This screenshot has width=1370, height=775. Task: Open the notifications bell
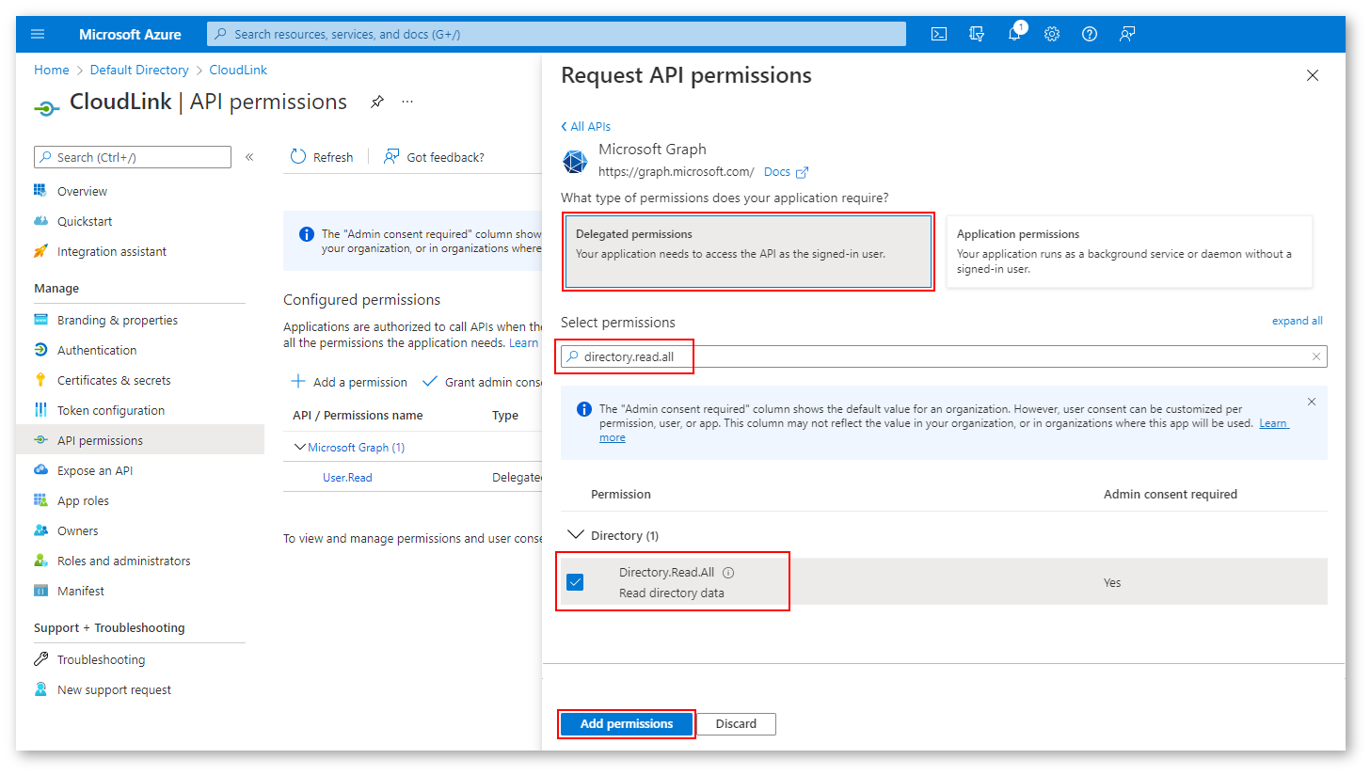click(1014, 34)
